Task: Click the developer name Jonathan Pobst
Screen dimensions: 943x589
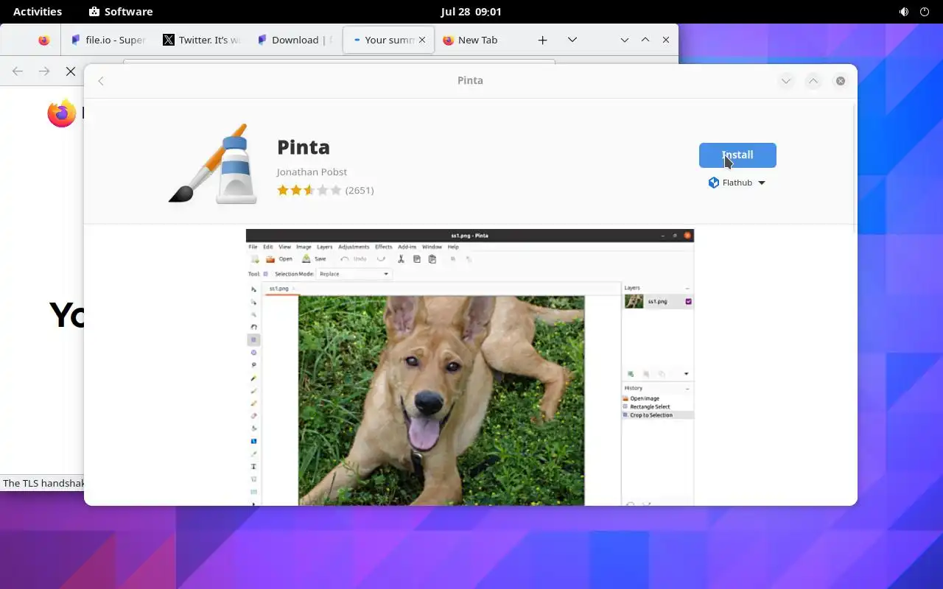Action: [x=312, y=172]
